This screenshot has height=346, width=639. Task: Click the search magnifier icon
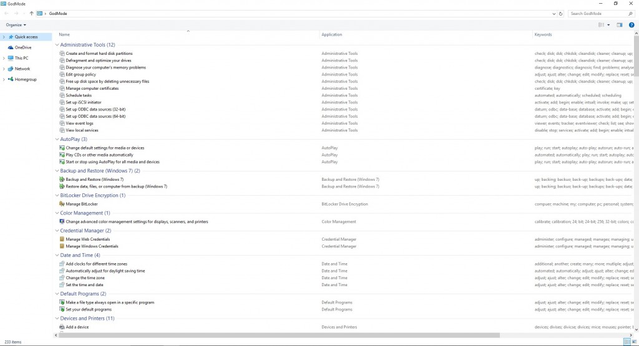pos(630,14)
